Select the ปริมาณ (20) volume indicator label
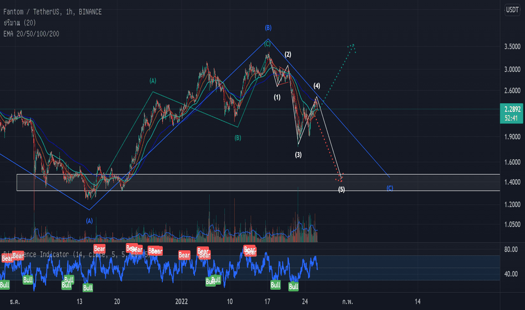Screen dimensions: 525x310 (x=19, y=23)
